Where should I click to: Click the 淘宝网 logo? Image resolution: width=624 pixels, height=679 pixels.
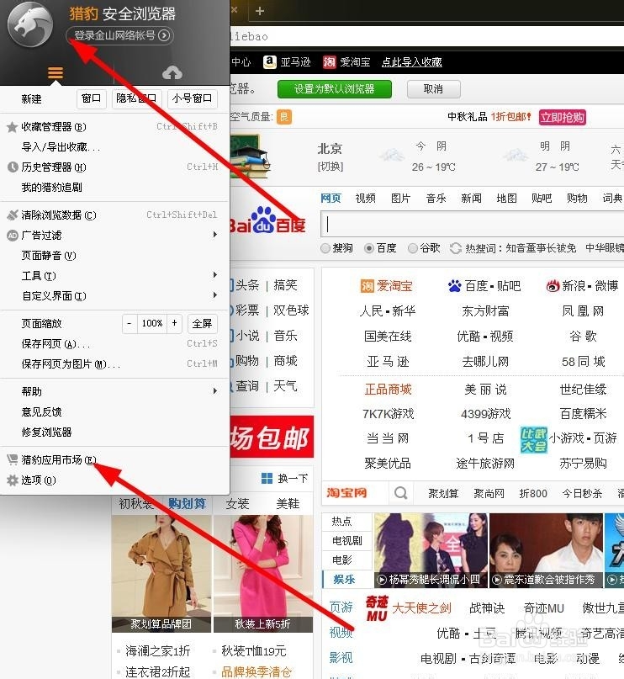[346, 493]
